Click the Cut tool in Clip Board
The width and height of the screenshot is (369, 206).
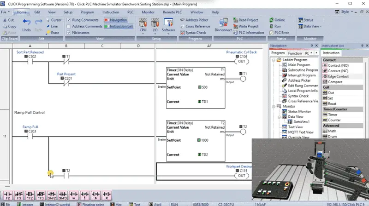(8, 20)
